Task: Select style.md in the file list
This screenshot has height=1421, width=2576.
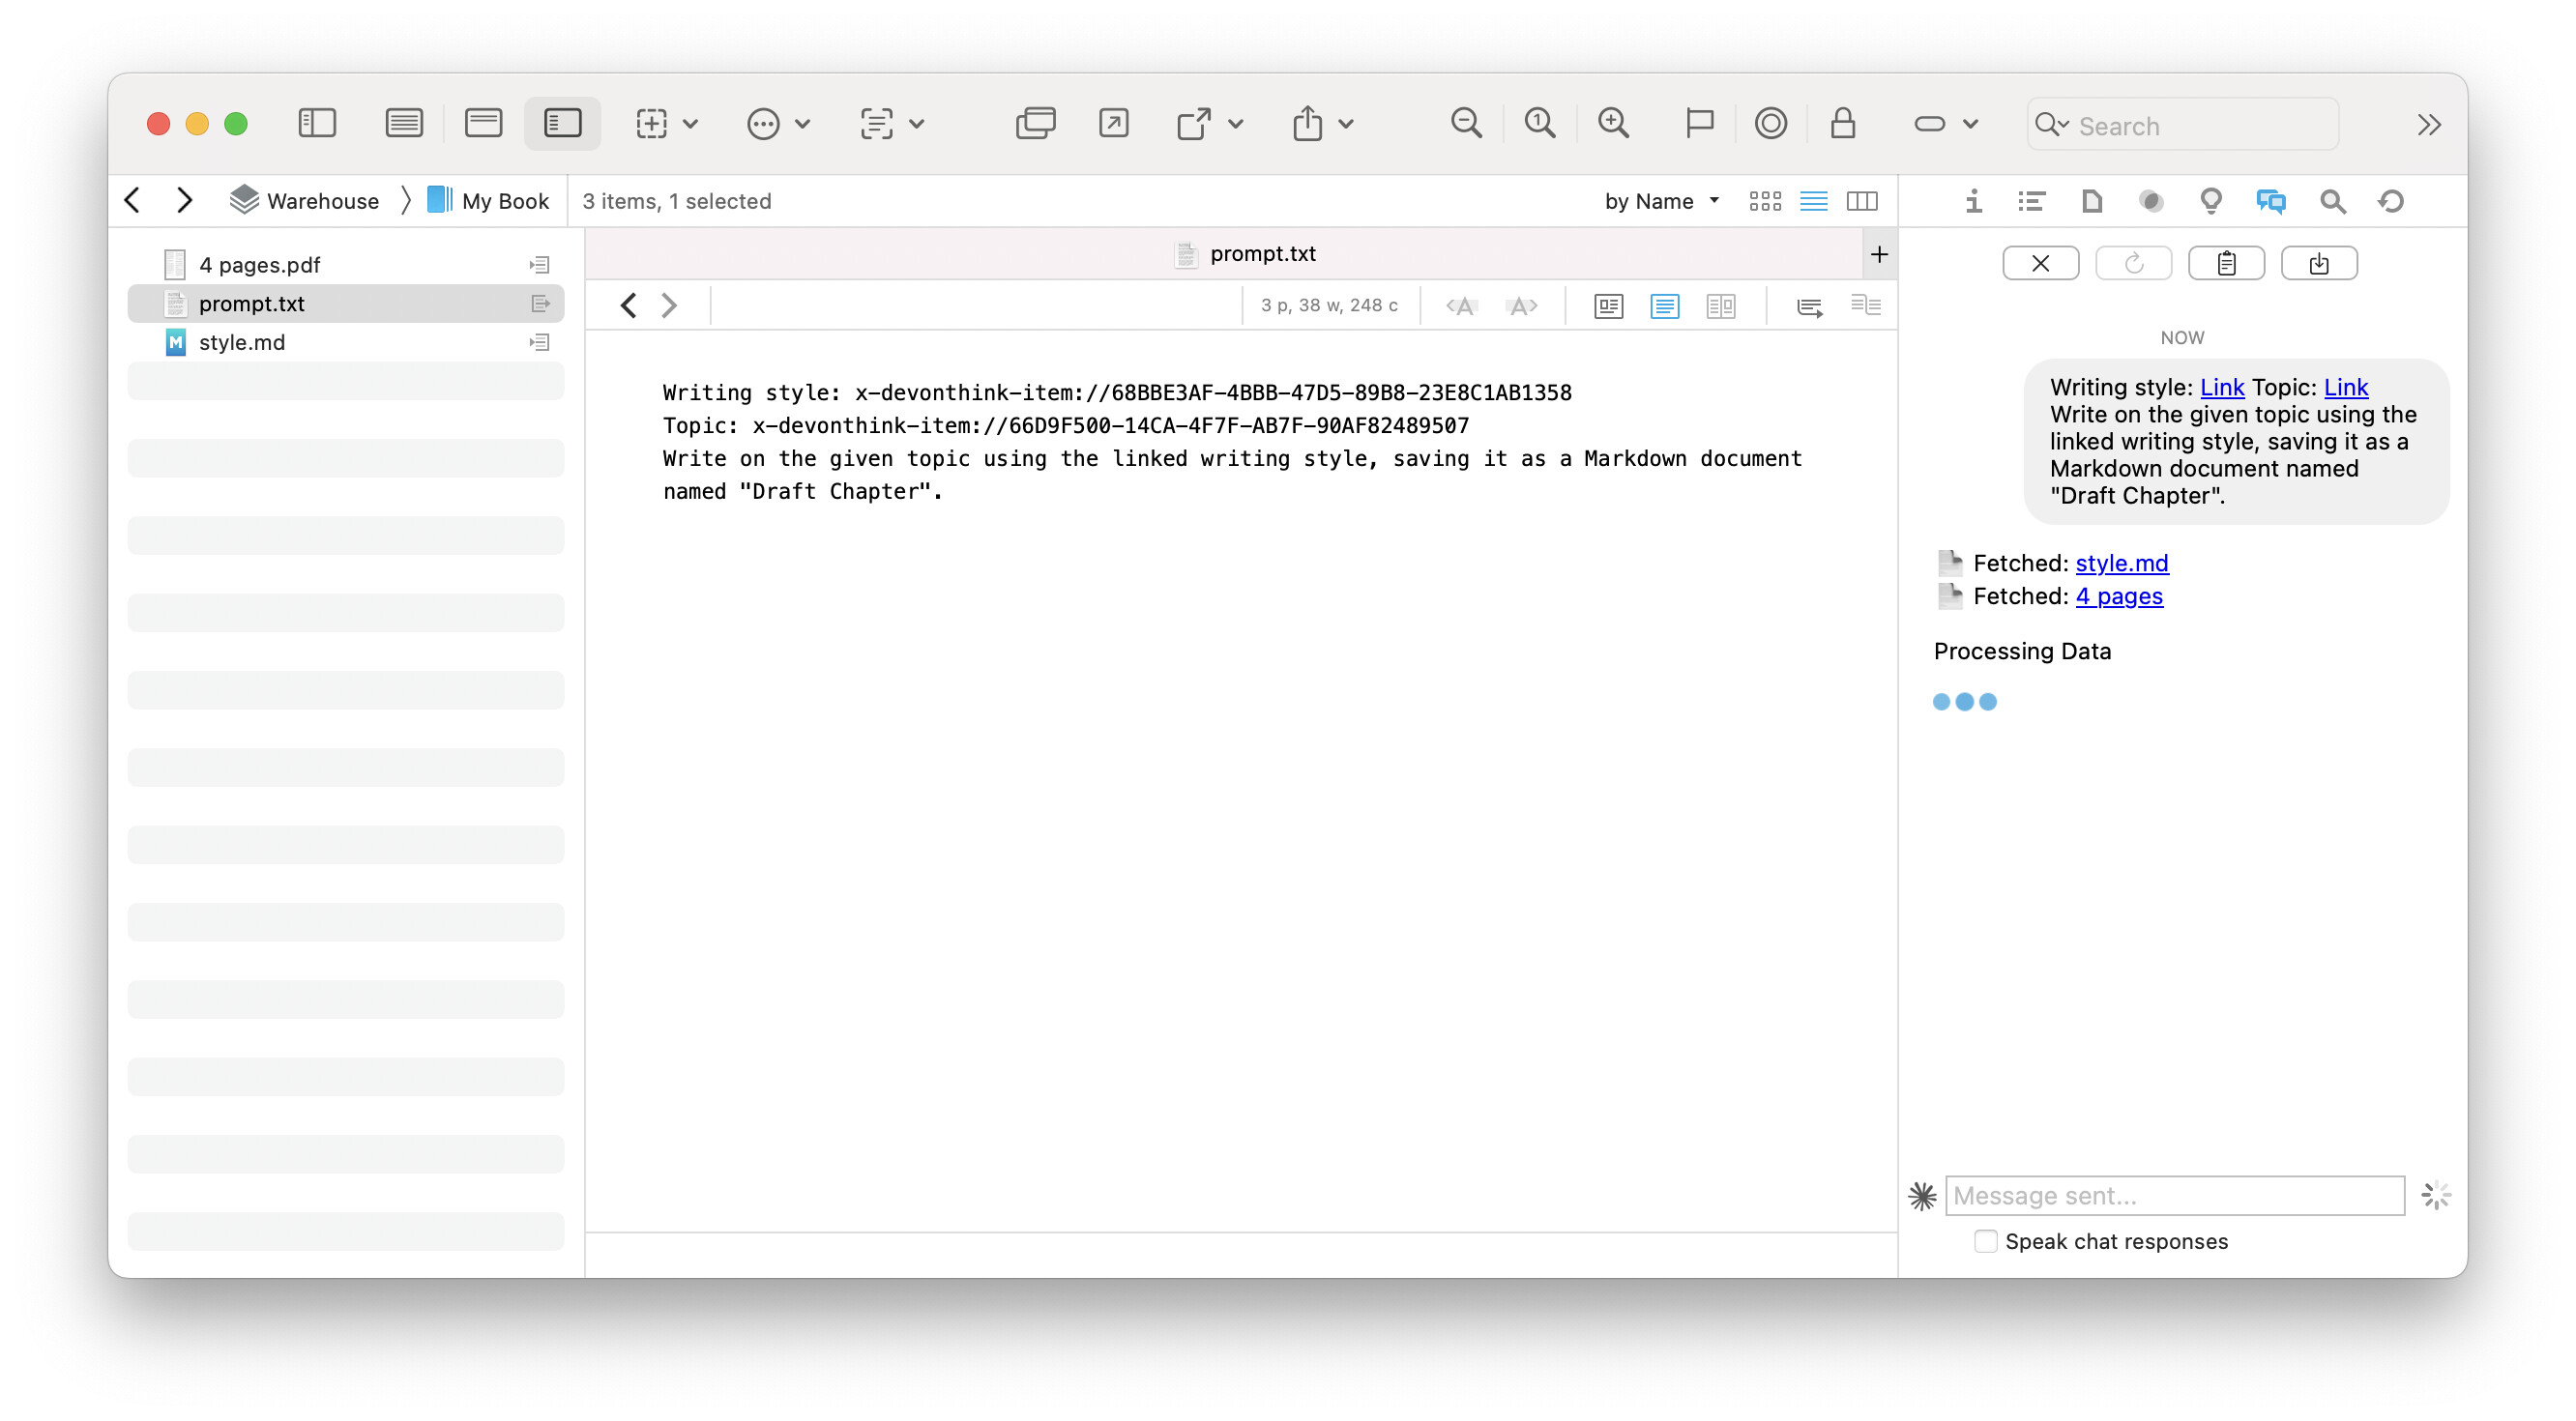Action: [242, 342]
